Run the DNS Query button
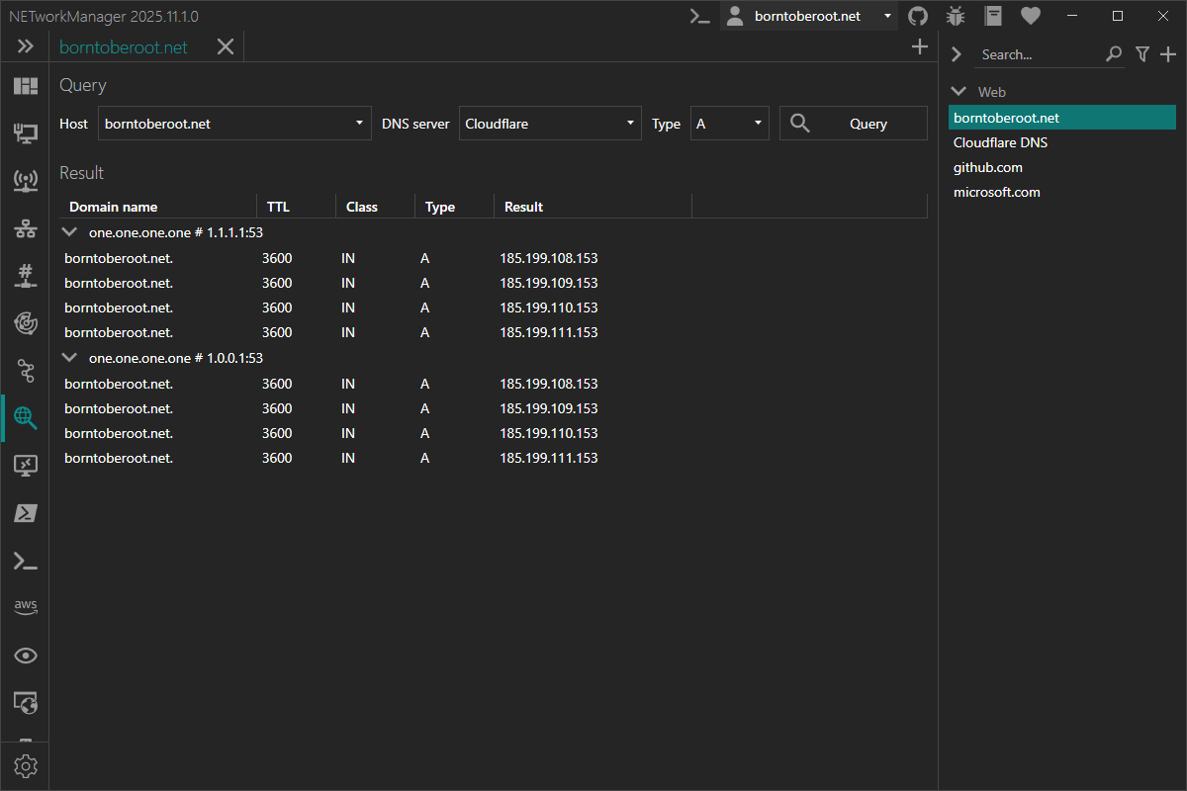 pos(853,123)
